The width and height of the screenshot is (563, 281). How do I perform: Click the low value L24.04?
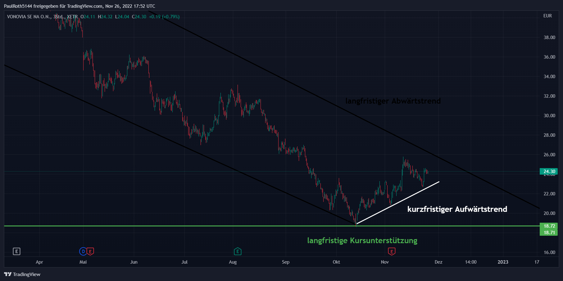click(122, 17)
